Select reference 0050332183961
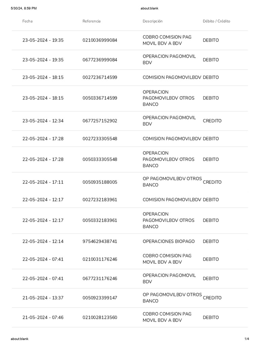260x347 pixels. [x=100, y=221]
